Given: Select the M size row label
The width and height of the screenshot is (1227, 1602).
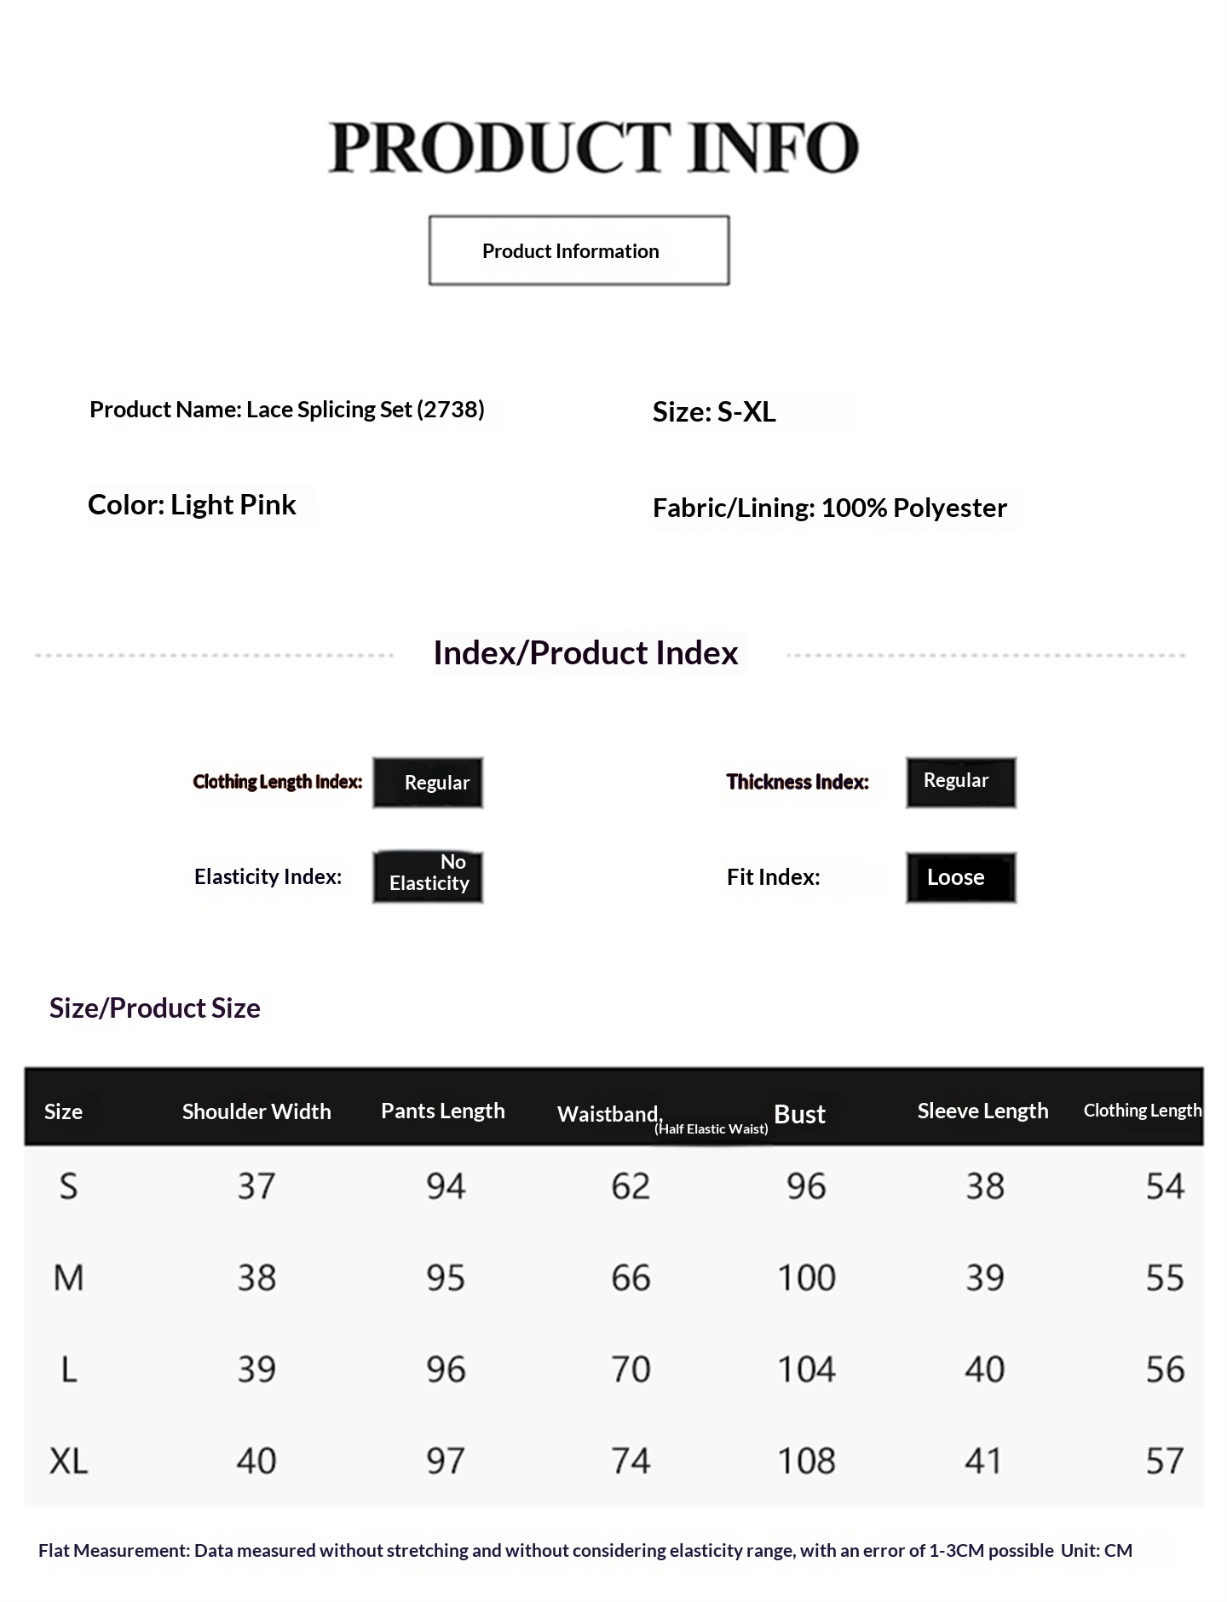Looking at the screenshot, I should click(68, 1278).
